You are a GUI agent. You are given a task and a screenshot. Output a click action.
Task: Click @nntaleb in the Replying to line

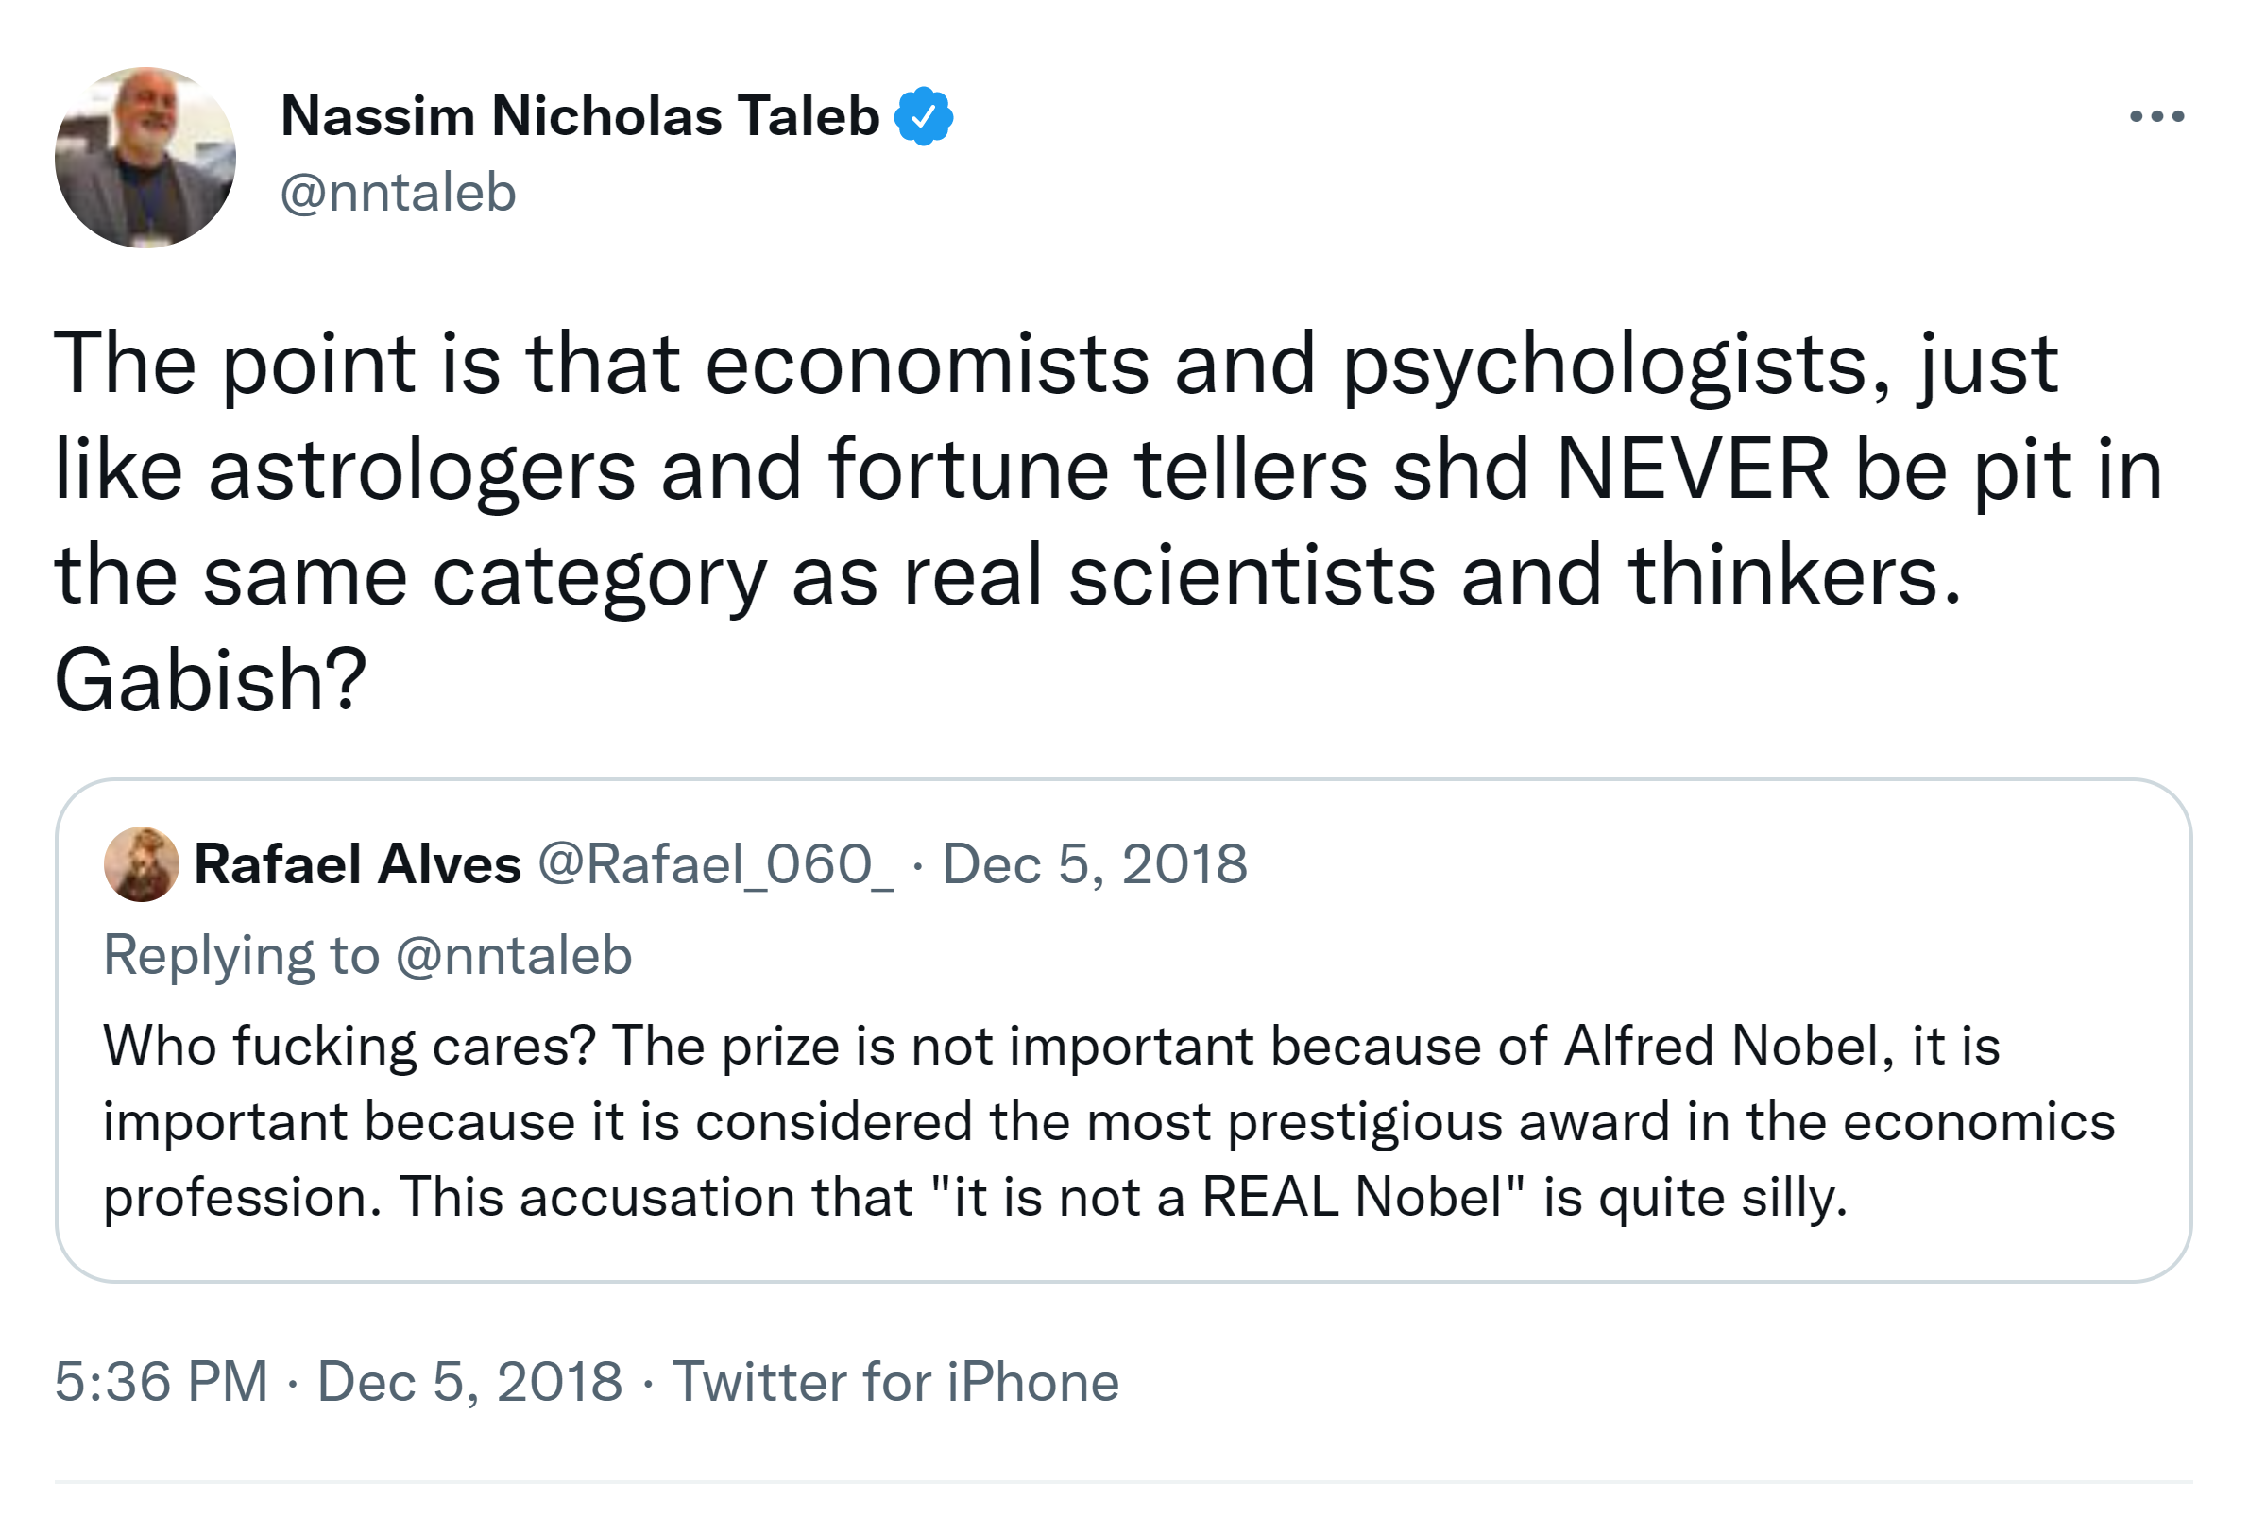pyautogui.click(x=514, y=956)
